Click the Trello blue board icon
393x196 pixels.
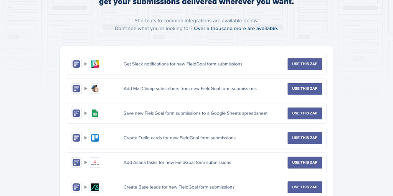95,138
